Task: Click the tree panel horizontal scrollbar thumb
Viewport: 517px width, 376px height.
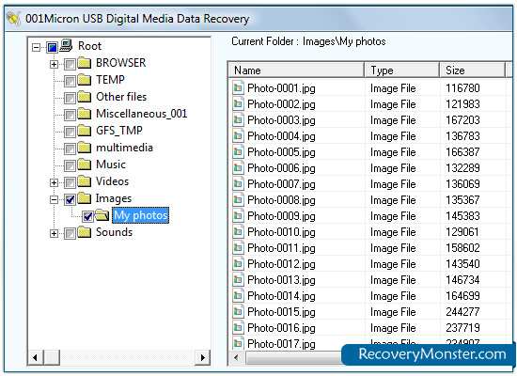Action: click(x=52, y=357)
